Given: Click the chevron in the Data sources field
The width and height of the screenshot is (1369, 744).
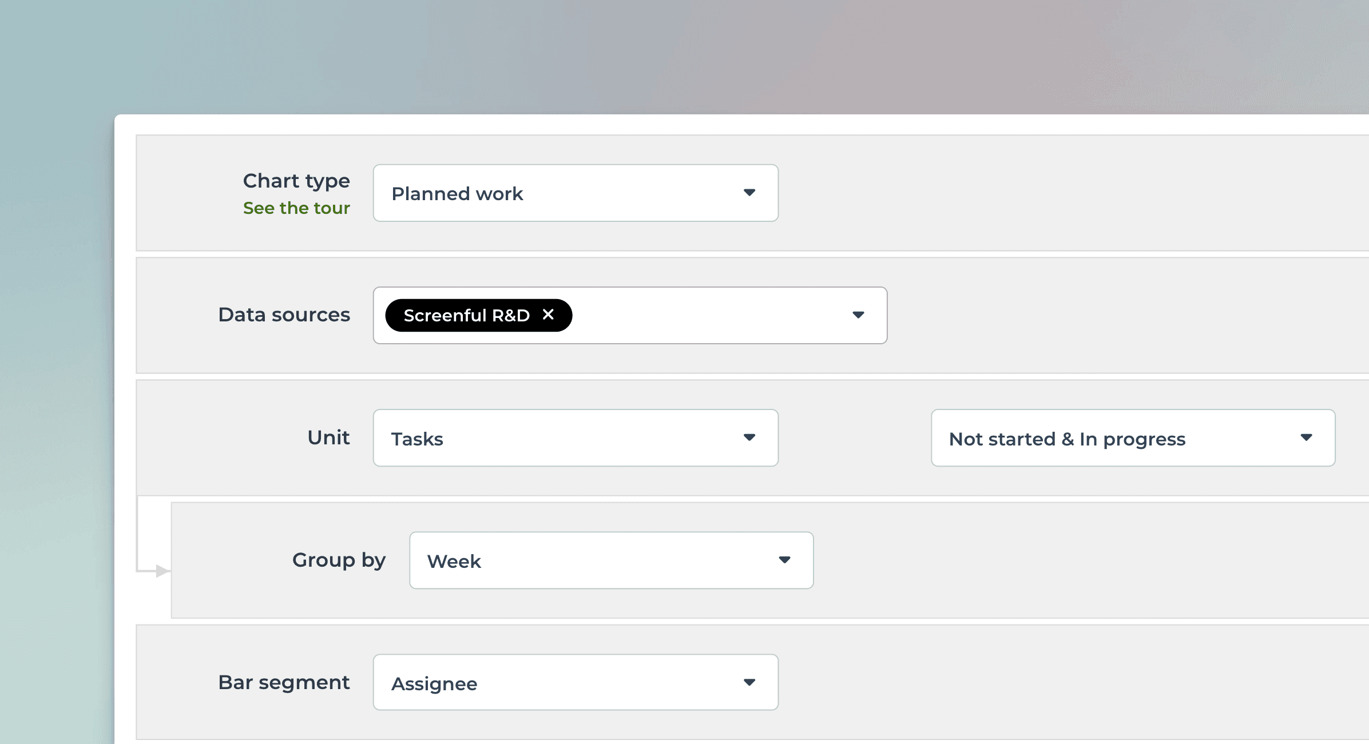Looking at the screenshot, I should click(858, 315).
